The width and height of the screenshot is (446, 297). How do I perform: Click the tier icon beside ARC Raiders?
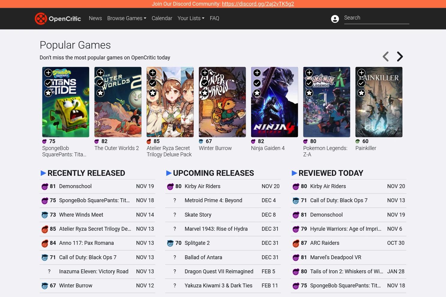click(x=296, y=243)
